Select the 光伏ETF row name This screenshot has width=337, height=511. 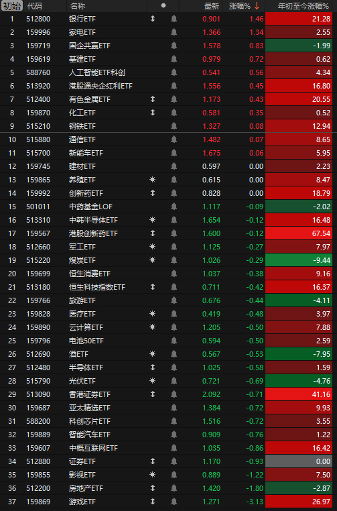[x=82, y=381]
